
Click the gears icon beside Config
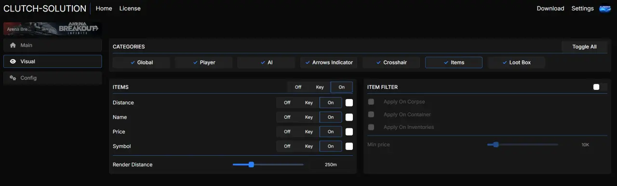pos(13,78)
